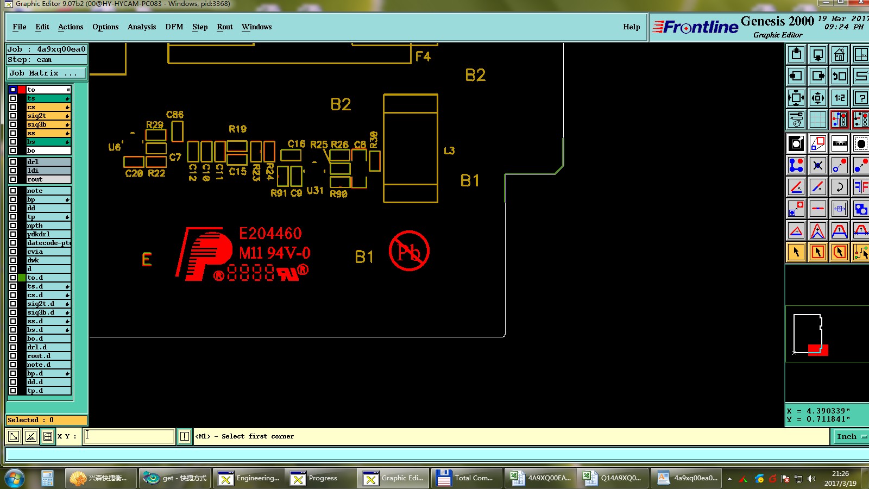Click the curved rotate arrow icon

(840, 187)
